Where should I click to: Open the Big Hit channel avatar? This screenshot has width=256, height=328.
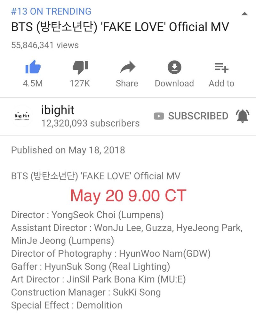point(22,116)
